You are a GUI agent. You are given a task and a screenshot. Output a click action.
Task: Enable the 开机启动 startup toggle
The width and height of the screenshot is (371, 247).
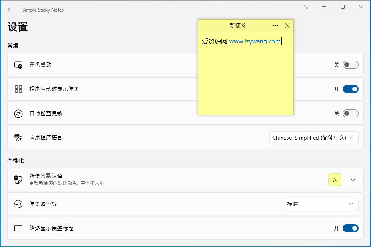click(350, 64)
